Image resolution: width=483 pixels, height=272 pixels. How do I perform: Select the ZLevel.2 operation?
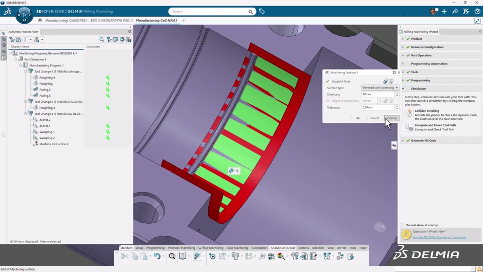(45, 120)
